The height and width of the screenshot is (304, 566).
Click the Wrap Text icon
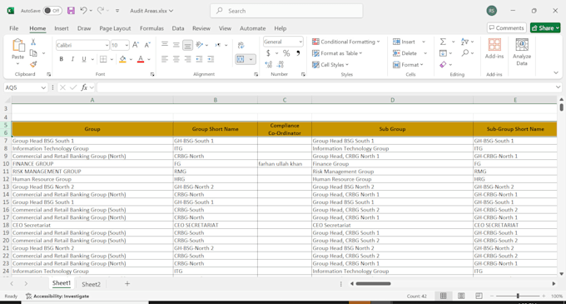coord(241,45)
